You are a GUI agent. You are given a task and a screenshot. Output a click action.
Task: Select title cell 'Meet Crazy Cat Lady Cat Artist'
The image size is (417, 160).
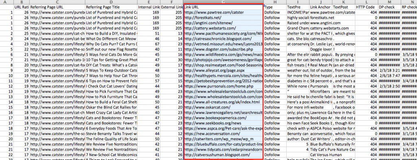pyautogui.click(x=112, y=113)
